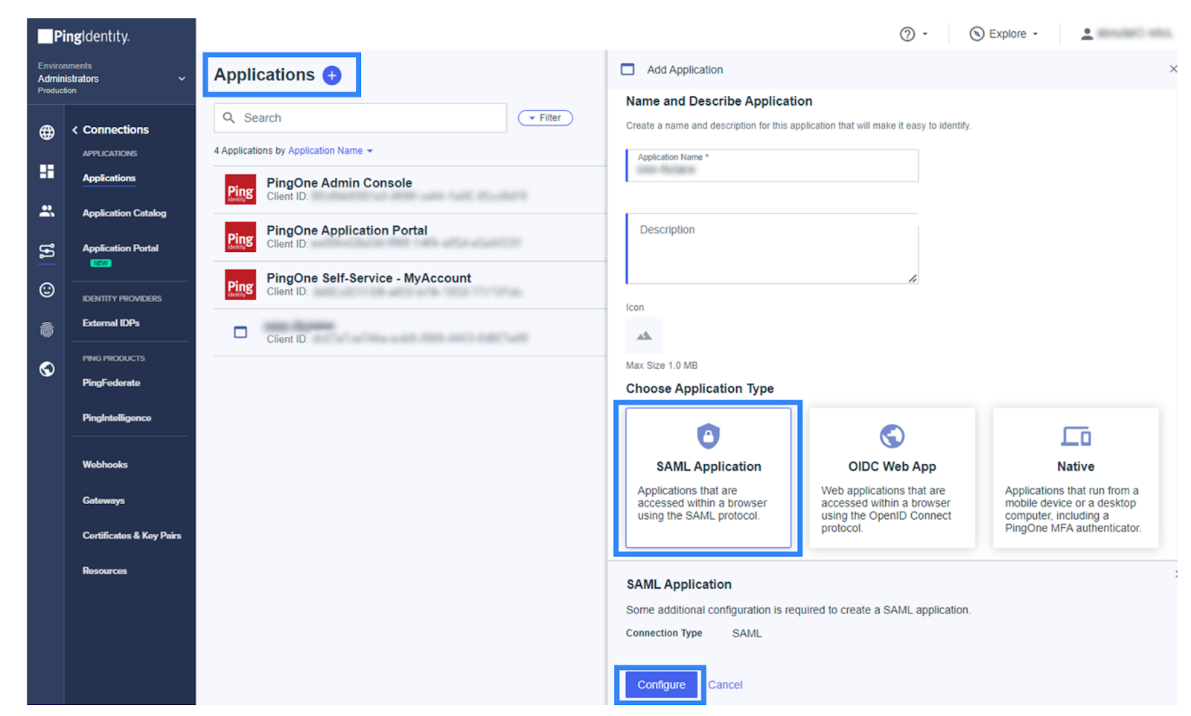Screen dimensions: 1191x716
Task: Open the Application Name sort dropdown
Action: [331, 151]
